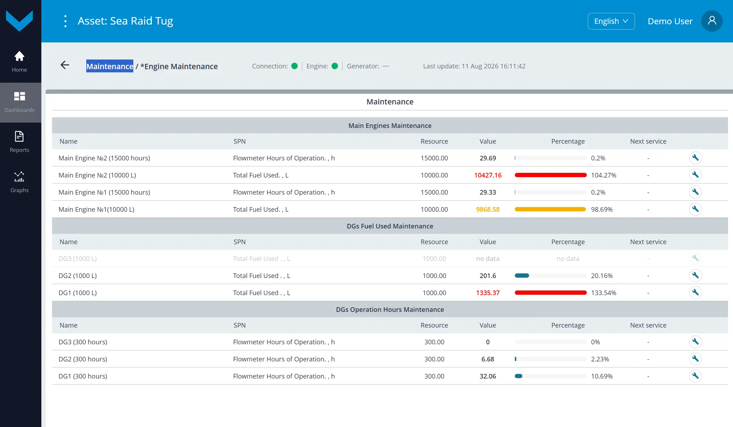
Task: Open the Demo User avatar
Action: [x=712, y=21]
